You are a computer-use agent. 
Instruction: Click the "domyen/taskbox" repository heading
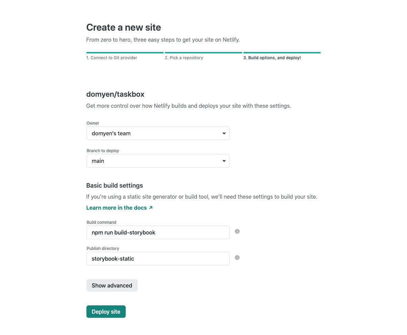coord(115,94)
